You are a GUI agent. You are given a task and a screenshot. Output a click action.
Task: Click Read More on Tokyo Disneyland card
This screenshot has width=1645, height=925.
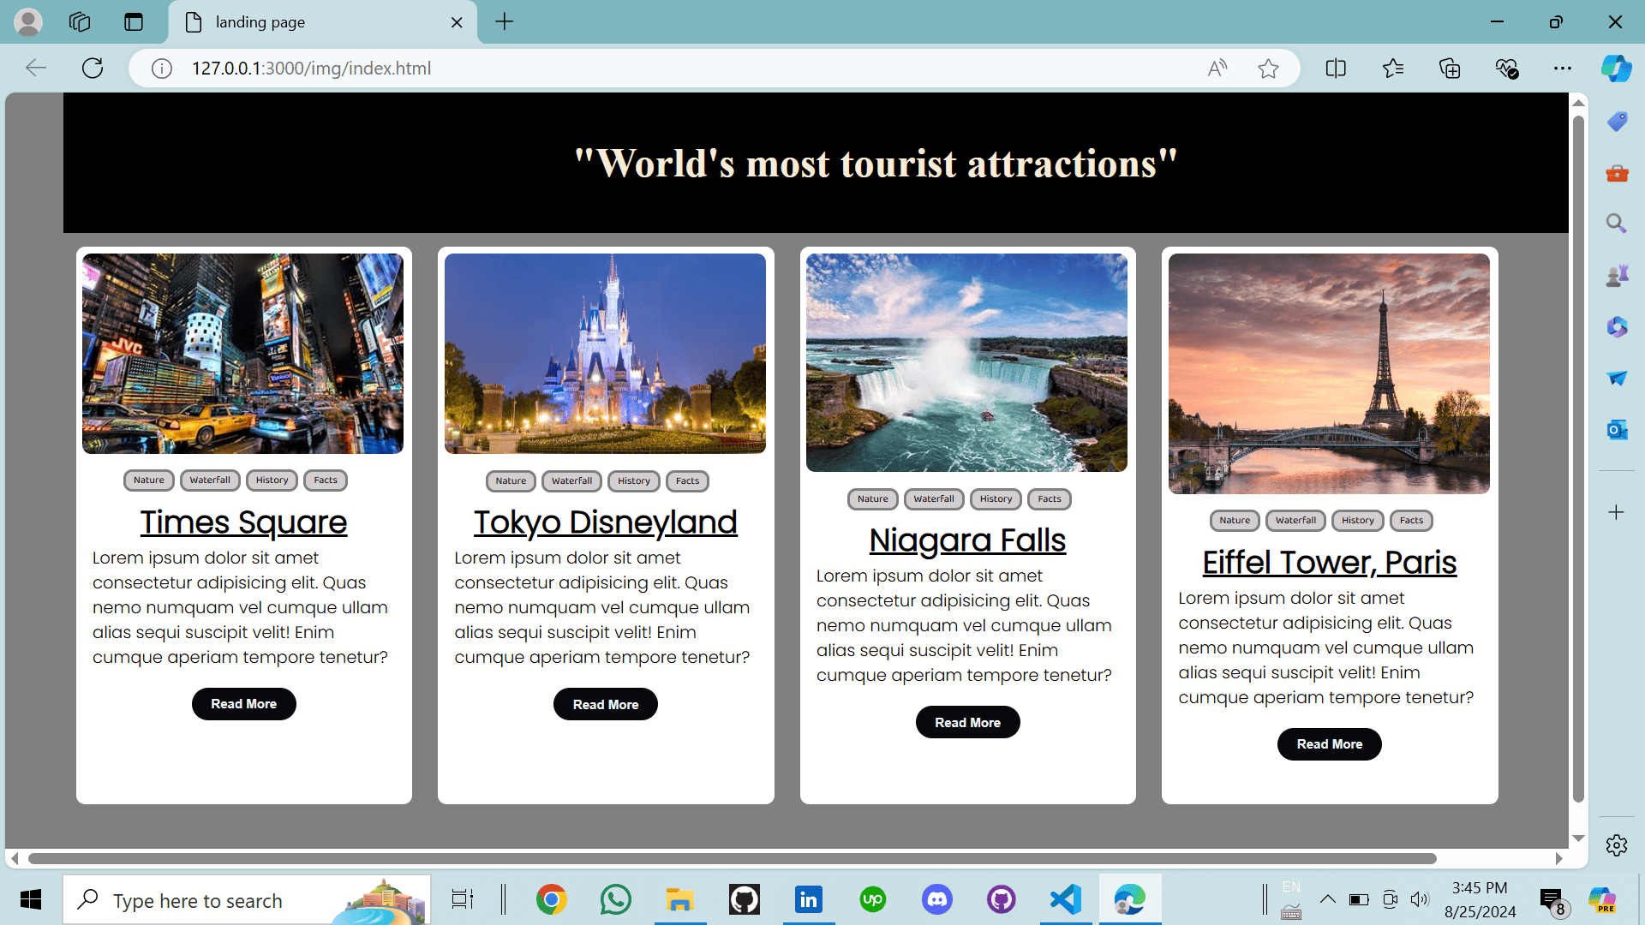point(606,704)
